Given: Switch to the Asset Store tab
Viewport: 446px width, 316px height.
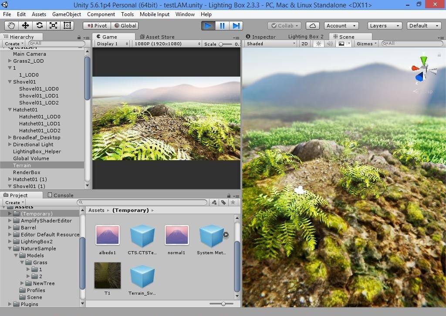Looking at the screenshot, I should pos(157,37).
